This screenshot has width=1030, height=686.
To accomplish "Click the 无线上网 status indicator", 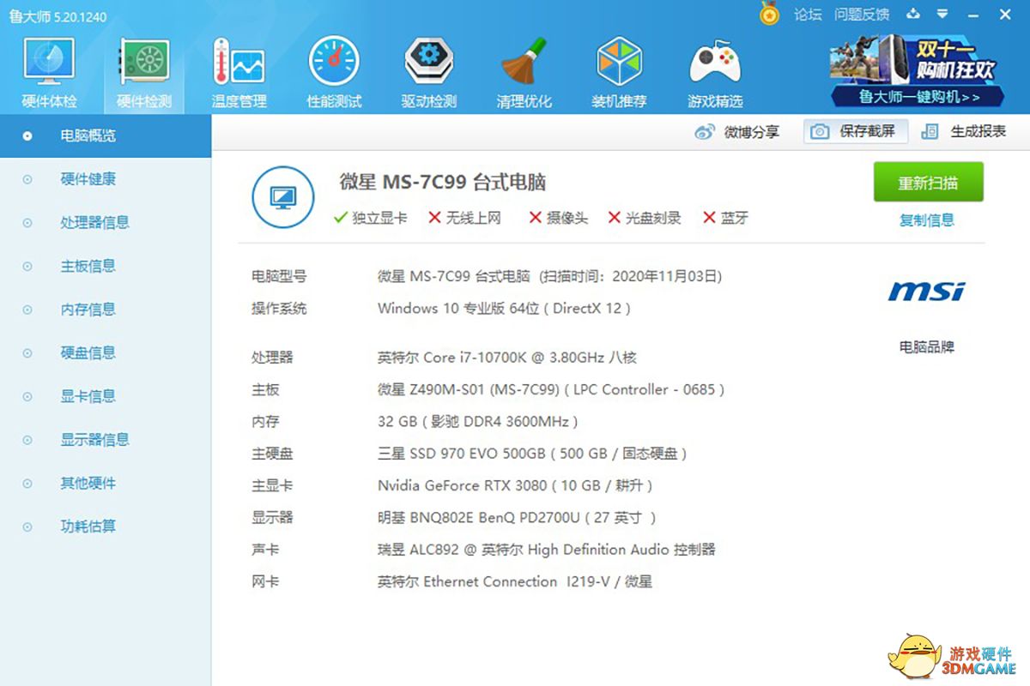I will click(464, 218).
